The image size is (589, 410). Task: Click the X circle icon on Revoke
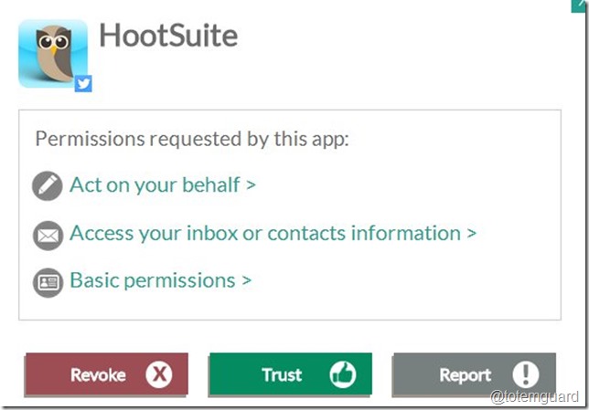(x=159, y=374)
